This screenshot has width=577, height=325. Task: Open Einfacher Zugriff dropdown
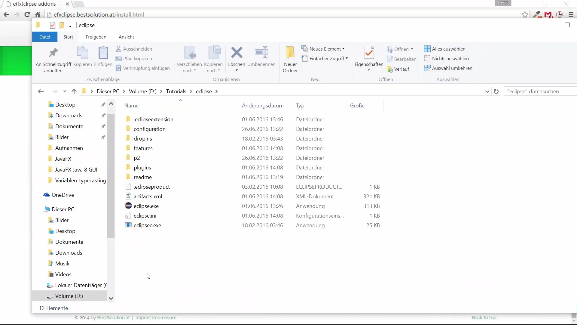[325, 58]
